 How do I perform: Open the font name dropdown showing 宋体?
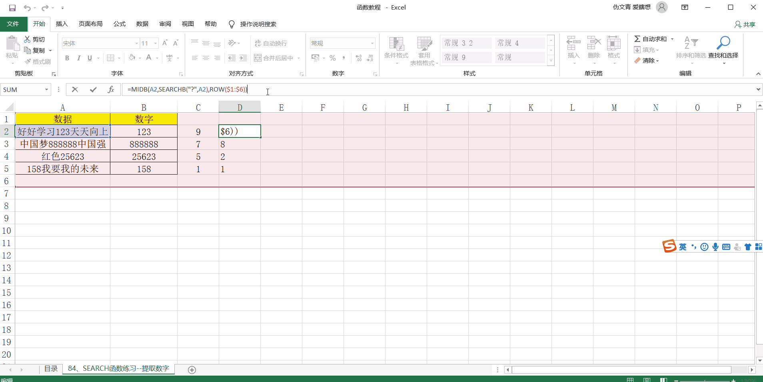coord(136,43)
